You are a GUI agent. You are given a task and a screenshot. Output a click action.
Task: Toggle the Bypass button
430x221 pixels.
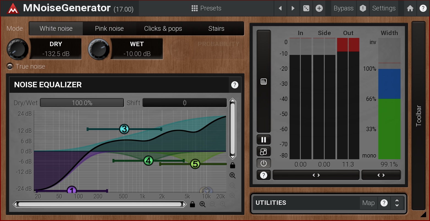pyautogui.click(x=343, y=9)
